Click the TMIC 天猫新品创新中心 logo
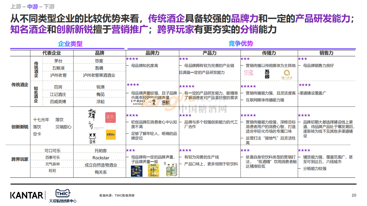 63,196
